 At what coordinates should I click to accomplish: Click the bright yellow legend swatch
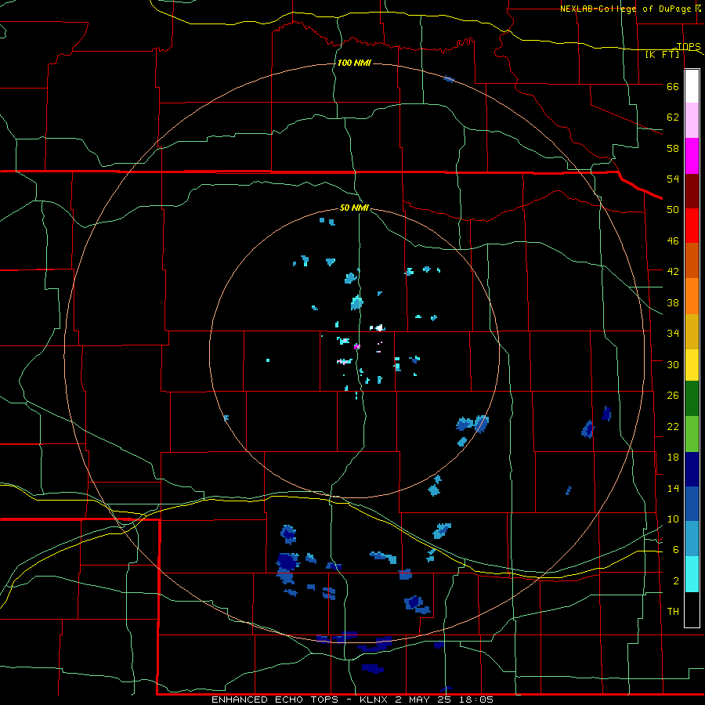(692, 365)
